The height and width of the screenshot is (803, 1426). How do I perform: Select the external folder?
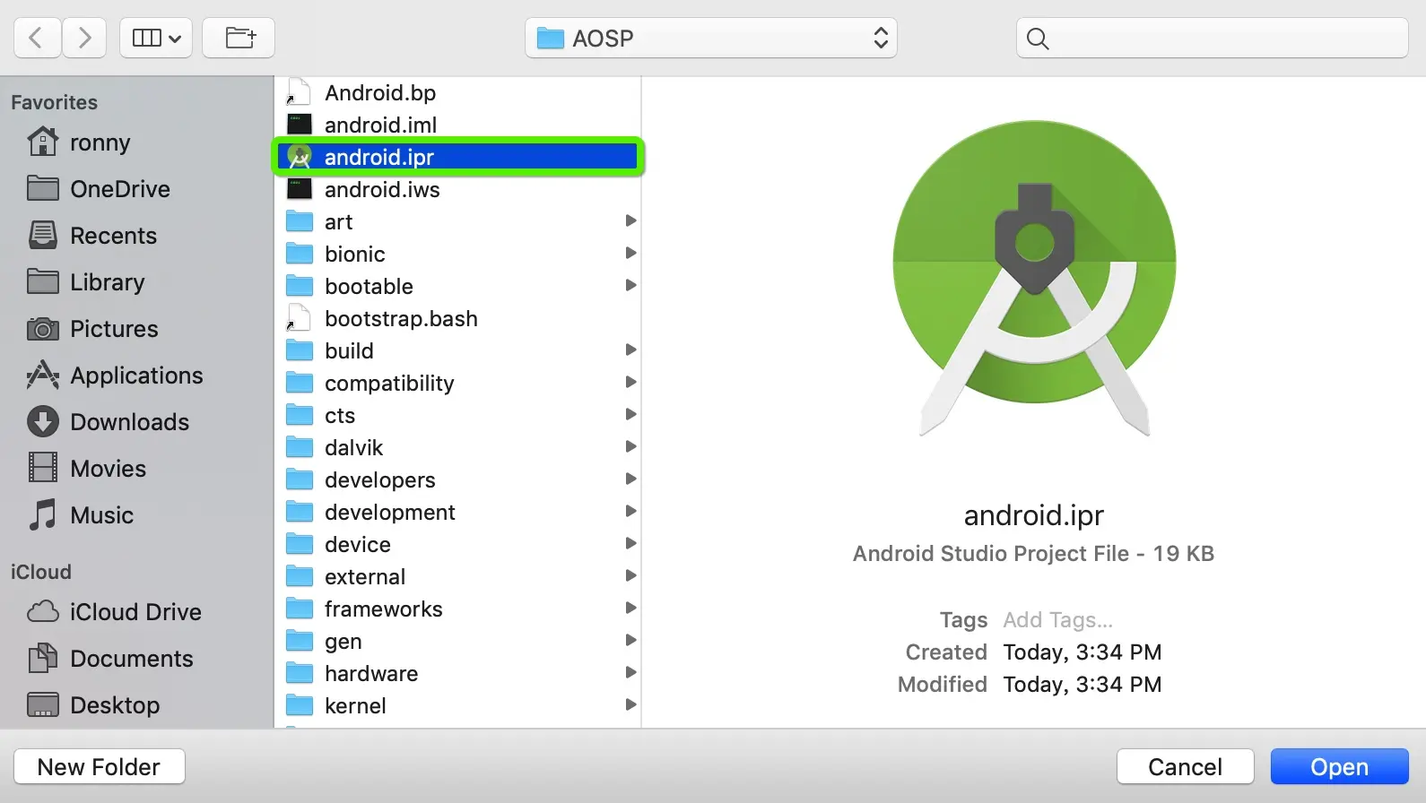point(457,576)
